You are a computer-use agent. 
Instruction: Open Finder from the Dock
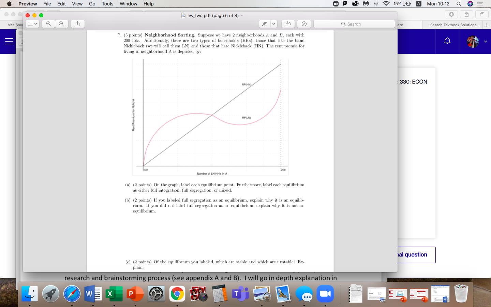(30, 294)
